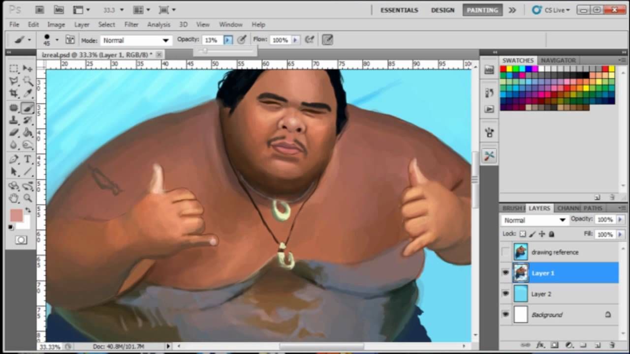Select the Blur tool
This screenshot has width=630, height=354.
(14, 145)
